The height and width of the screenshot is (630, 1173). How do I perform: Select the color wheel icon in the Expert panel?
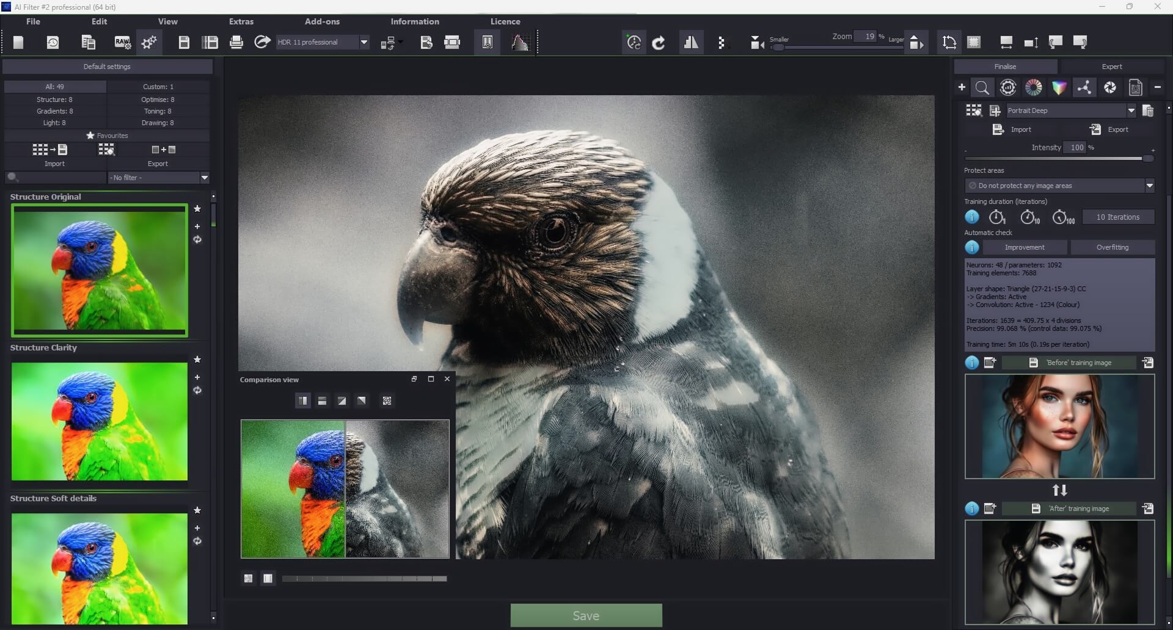click(x=1033, y=87)
